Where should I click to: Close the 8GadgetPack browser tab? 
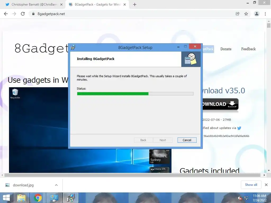125,5
